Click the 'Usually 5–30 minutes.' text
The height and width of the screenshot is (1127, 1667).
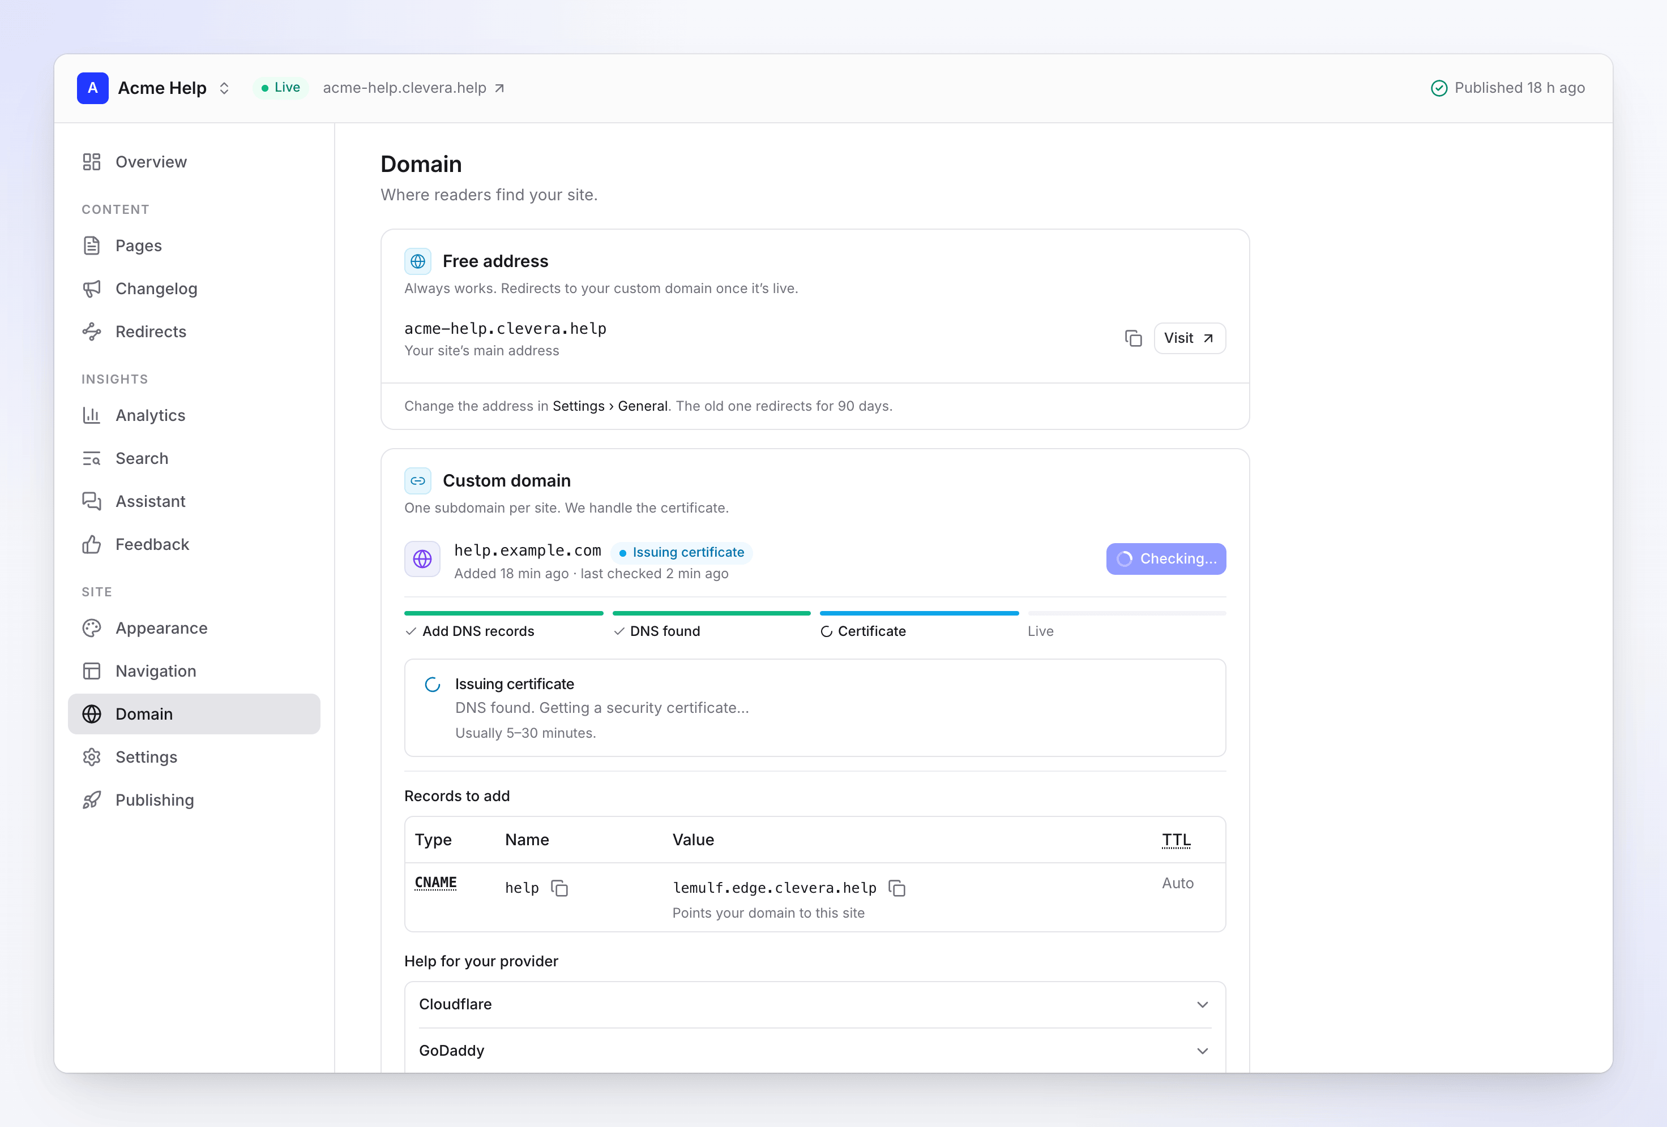click(526, 733)
